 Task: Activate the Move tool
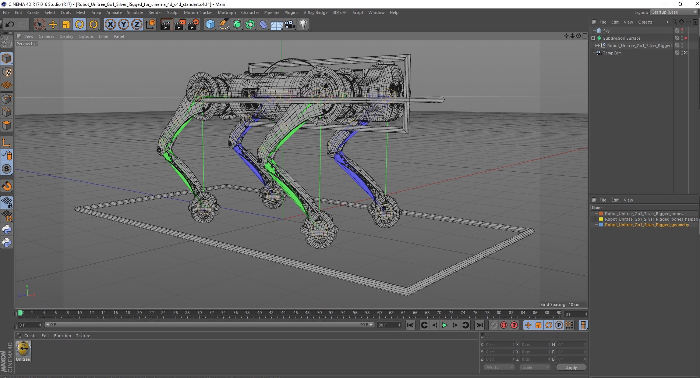(x=53, y=25)
